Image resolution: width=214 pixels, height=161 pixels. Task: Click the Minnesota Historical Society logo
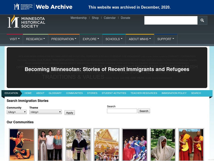(26, 22)
